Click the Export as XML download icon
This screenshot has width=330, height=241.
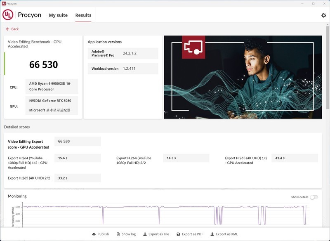(212, 234)
